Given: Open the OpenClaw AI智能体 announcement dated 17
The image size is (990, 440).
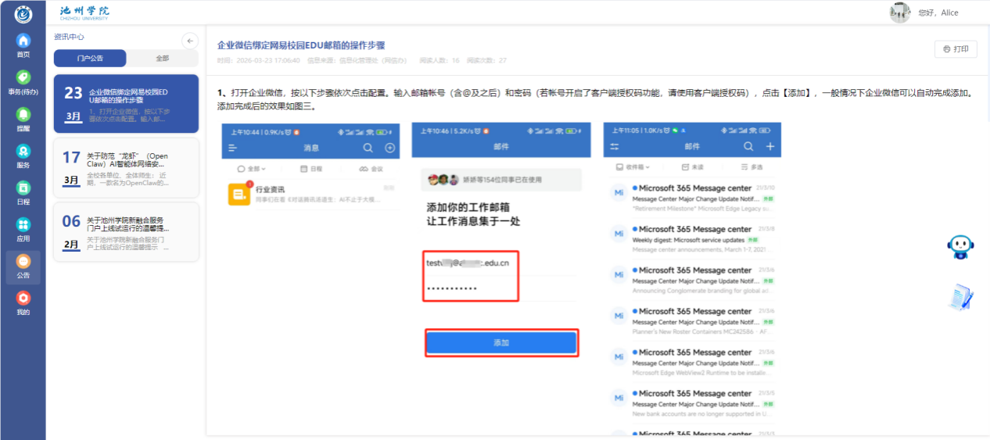Looking at the screenshot, I should tap(126, 167).
